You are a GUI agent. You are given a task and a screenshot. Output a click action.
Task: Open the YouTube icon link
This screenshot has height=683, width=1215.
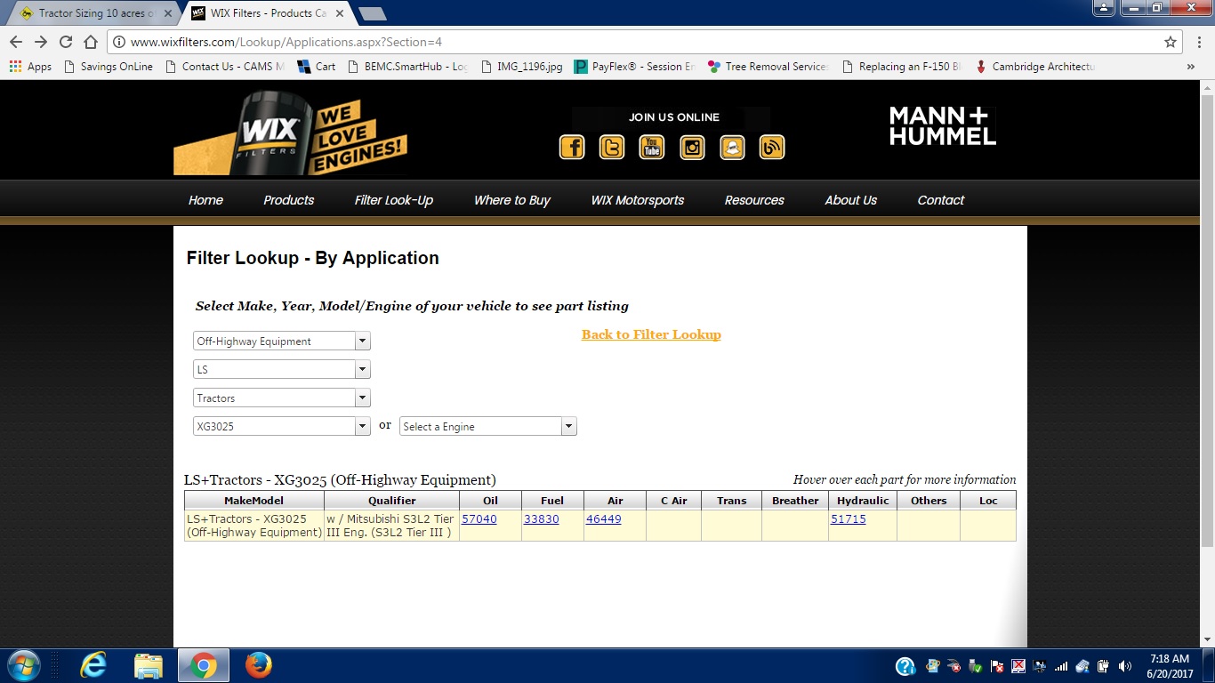click(652, 147)
